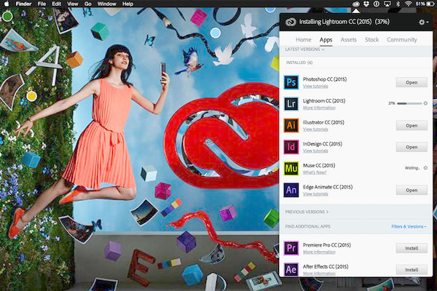437x291 pixels.
Task: Expand the Previous Versions section
Action: (307, 212)
